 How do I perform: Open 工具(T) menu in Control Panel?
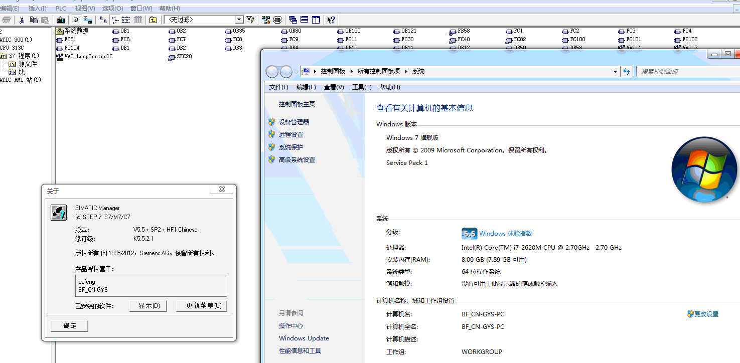(x=361, y=87)
